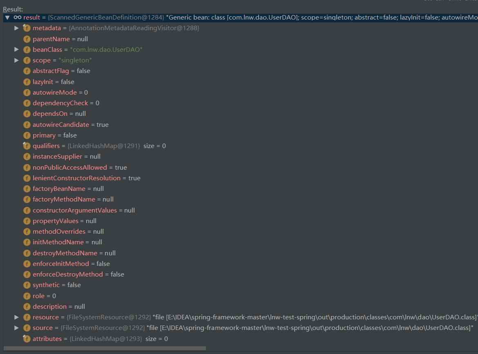Screen dimensions: 478x354
Task: Click the horizontal scrollbar thumb at bottom
Action: [105, 348]
